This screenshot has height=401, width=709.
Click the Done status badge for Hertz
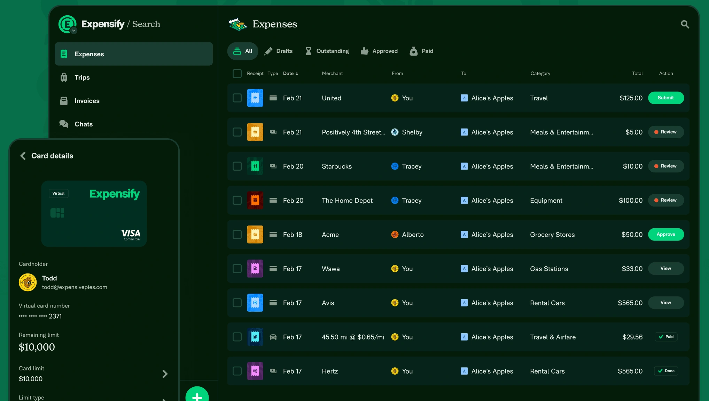click(666, 371)
